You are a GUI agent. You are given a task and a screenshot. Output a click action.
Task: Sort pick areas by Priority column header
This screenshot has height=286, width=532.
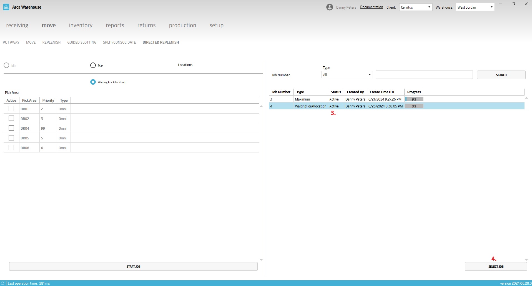tap(48, 100)
